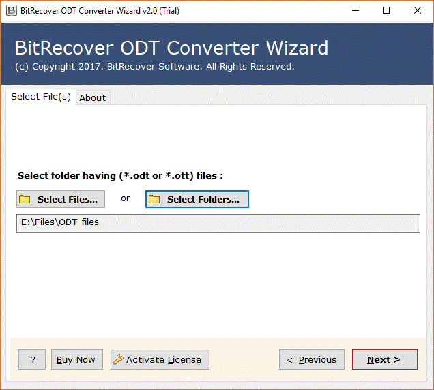The image size is (434, 390).
Task: Go back with the Previous button
Action: coord(310,360)
